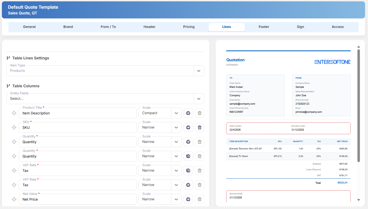Expand the Item Type Products dropdown
Viewport: 368px width, 209px height.
tap(105, 71)
